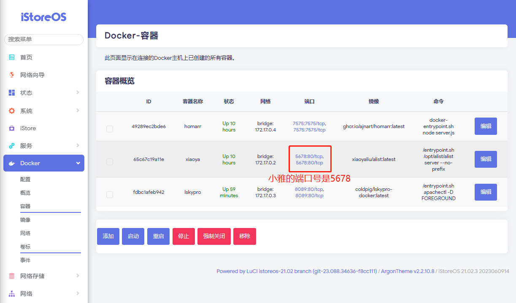Click container ID 65c67c19a11e
516x303 pixels.
pos(149,159)
